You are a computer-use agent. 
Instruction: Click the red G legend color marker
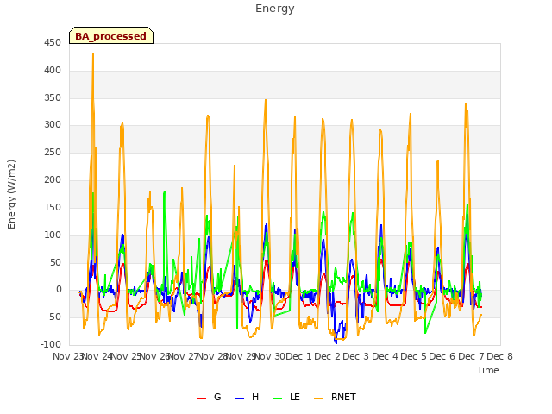pyautogui.click(x=201, y=398)
